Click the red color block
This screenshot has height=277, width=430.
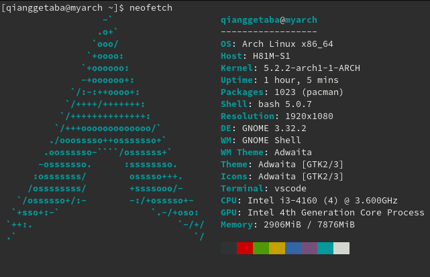245,248
